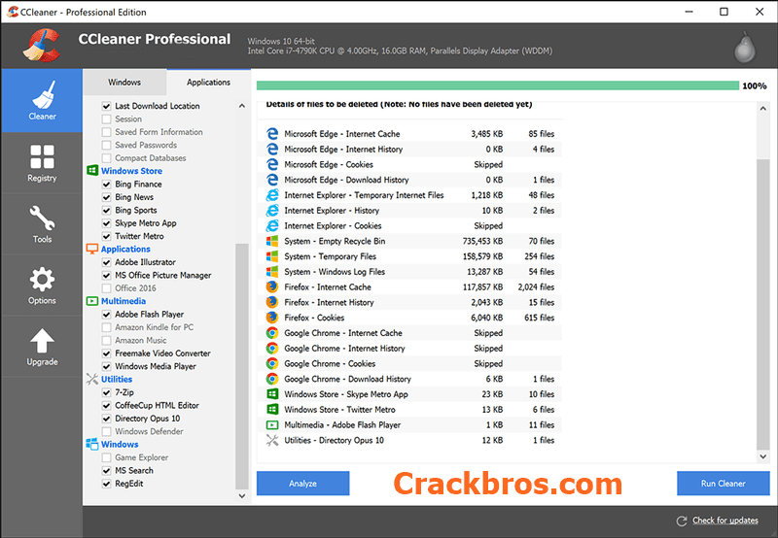
Task: Select the Cleaner broom icon
Action: (44, 94)
